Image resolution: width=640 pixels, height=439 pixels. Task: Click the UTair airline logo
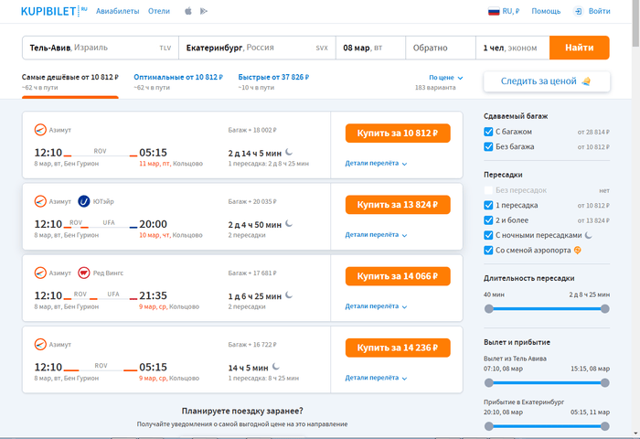(x=84, y=201)
